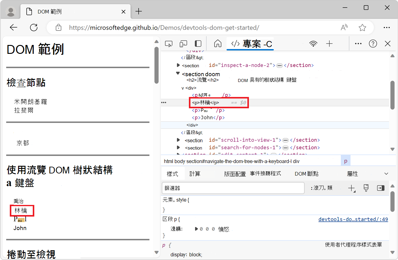Expand the scroll-into-view-1 section node
This screenshot has width=398, height=260.
[x=178, y=140]
